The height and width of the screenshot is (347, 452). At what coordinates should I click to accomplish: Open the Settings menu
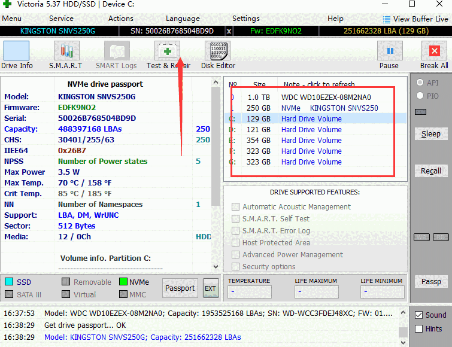(246, 19)
